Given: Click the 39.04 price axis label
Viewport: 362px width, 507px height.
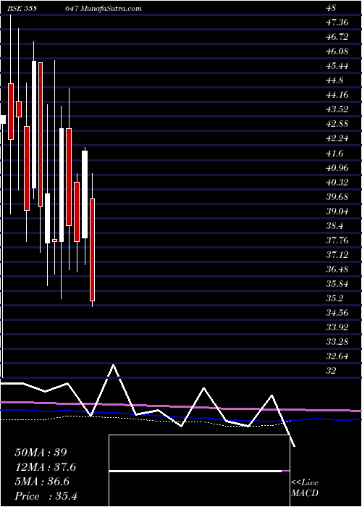Looking at the screenshot, I should tap(337, 211).
